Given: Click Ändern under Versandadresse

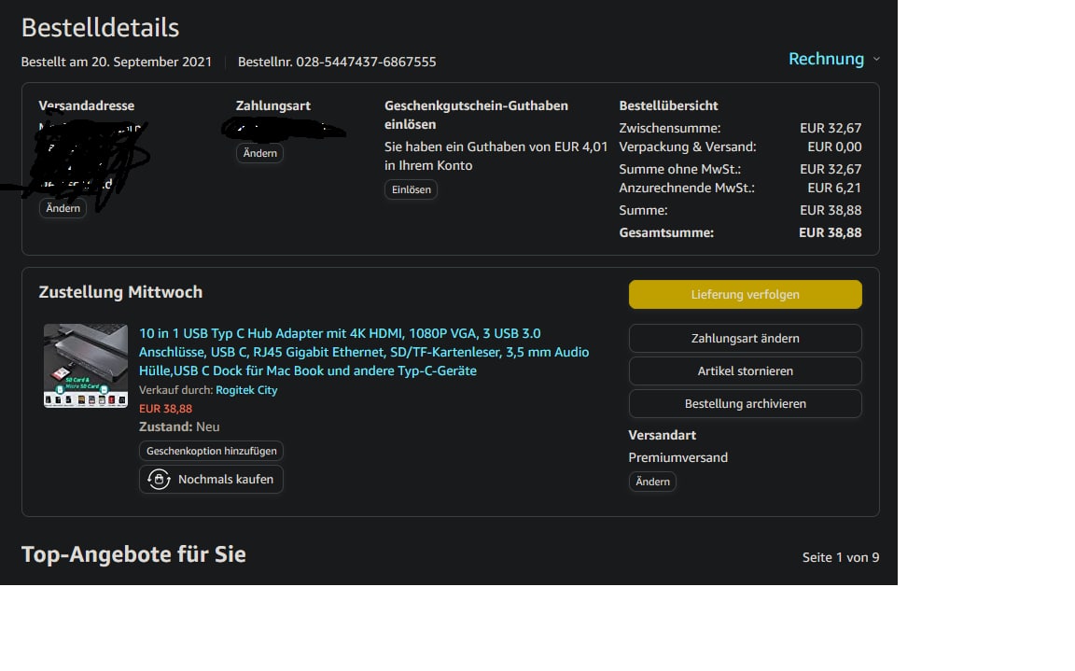Looking at the screenshot, I should tap(63, 208).
